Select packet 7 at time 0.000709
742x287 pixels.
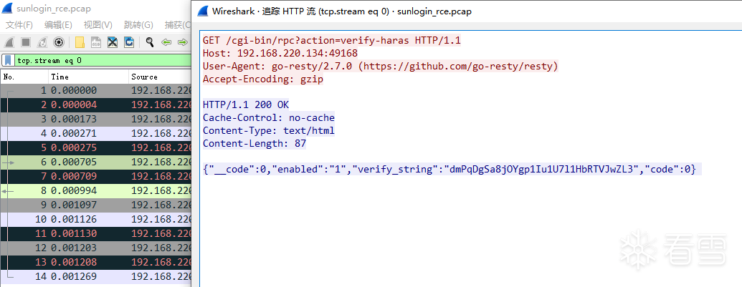click(x=96, y=176)
